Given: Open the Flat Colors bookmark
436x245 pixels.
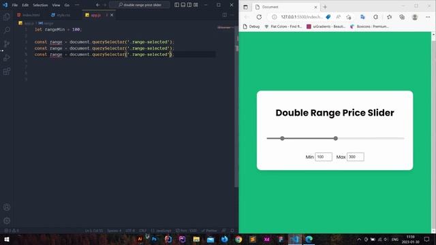Looking at the screenshot, I should point(283,27).
